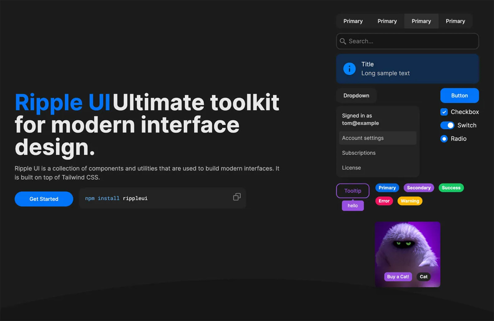
Task: Choose License from the dropdown menu
Action: [x=378, y=168]
